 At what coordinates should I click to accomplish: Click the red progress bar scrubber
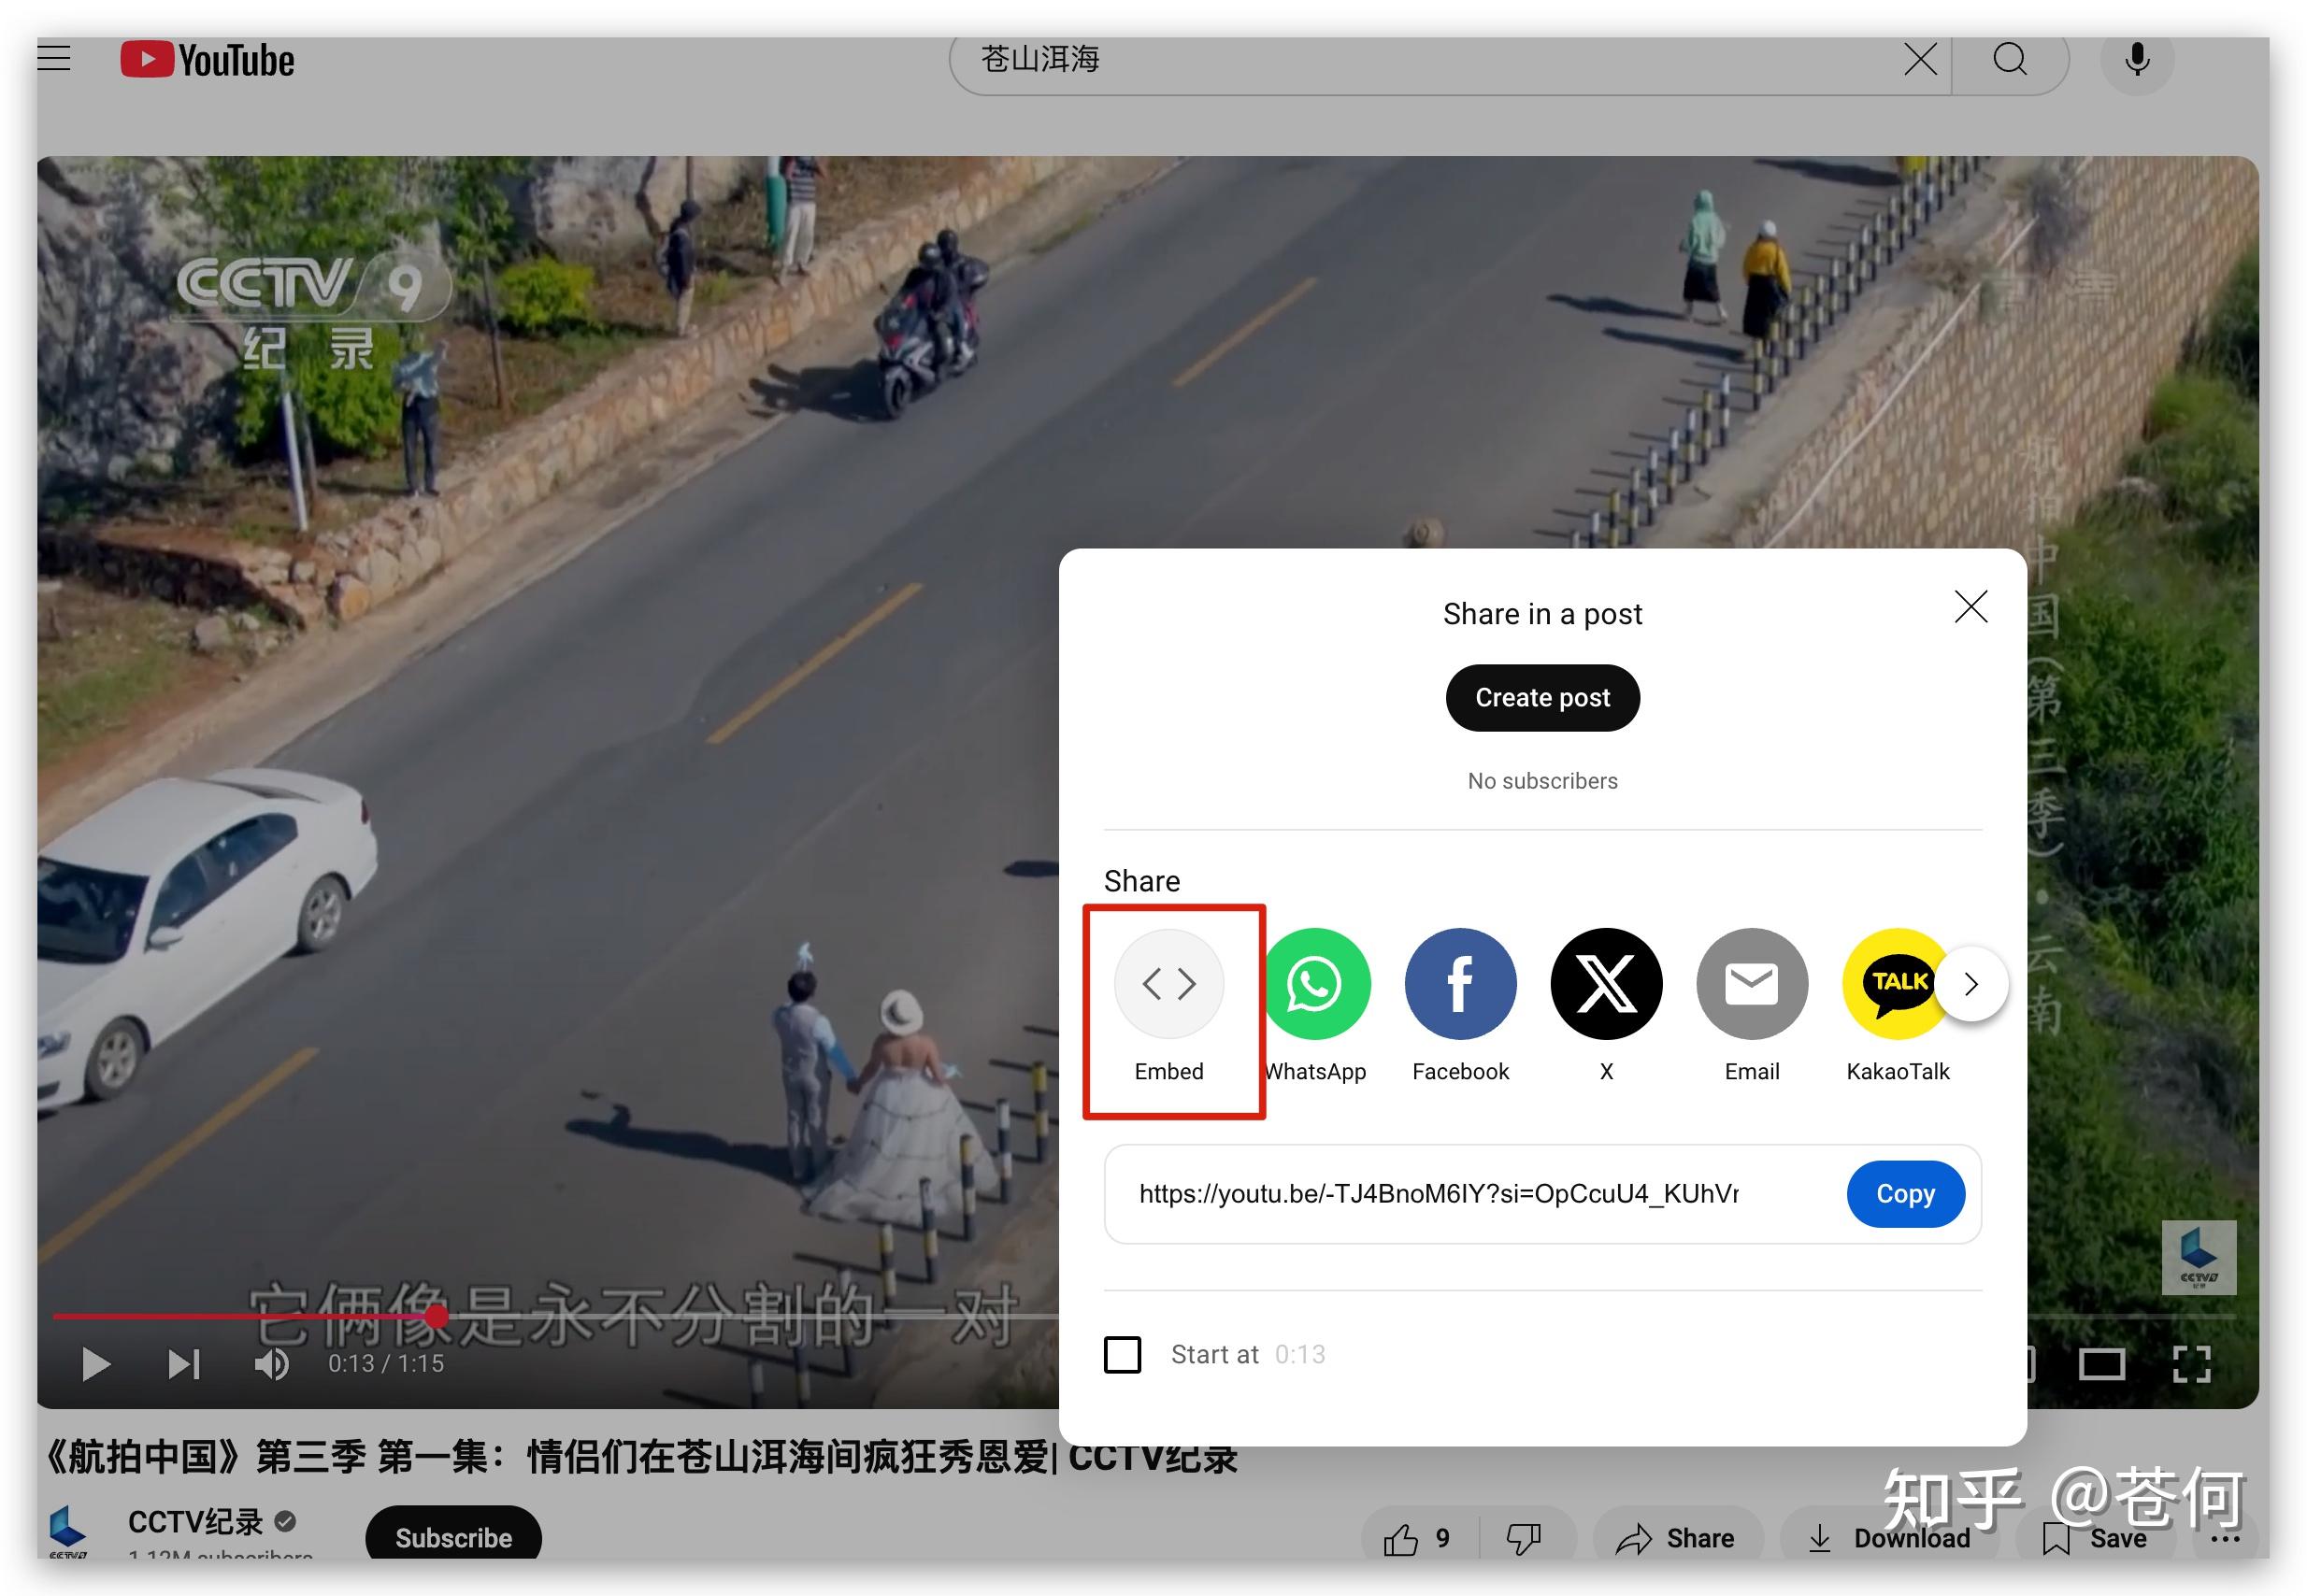437,1316
